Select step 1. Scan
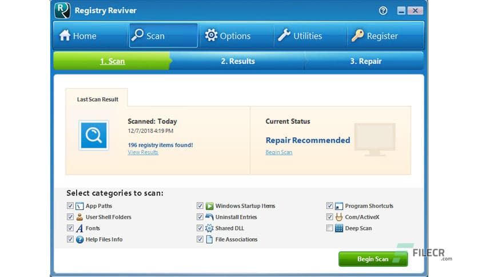Screen dimensions: 478x277 [x=112, y=61]
